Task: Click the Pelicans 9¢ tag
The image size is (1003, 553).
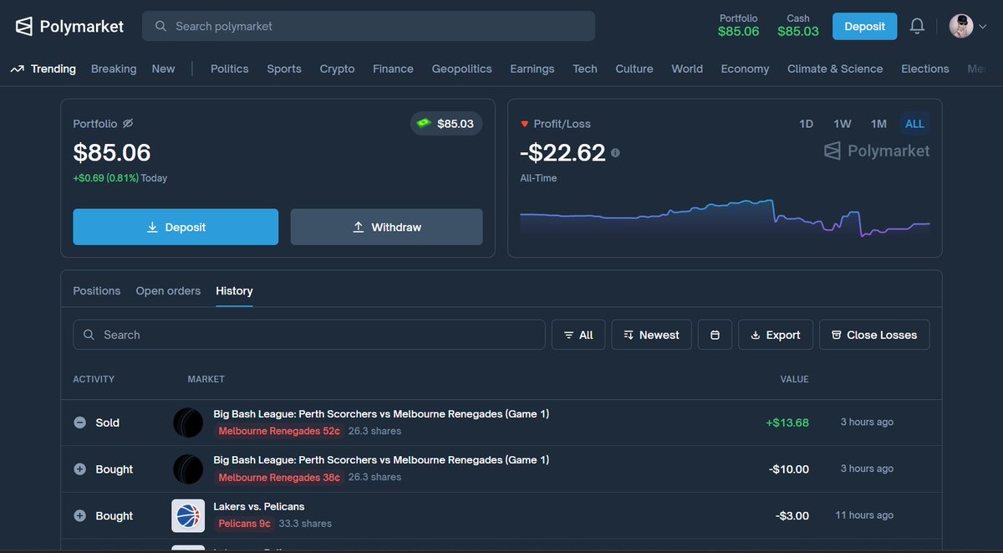Action: [244, 525]
